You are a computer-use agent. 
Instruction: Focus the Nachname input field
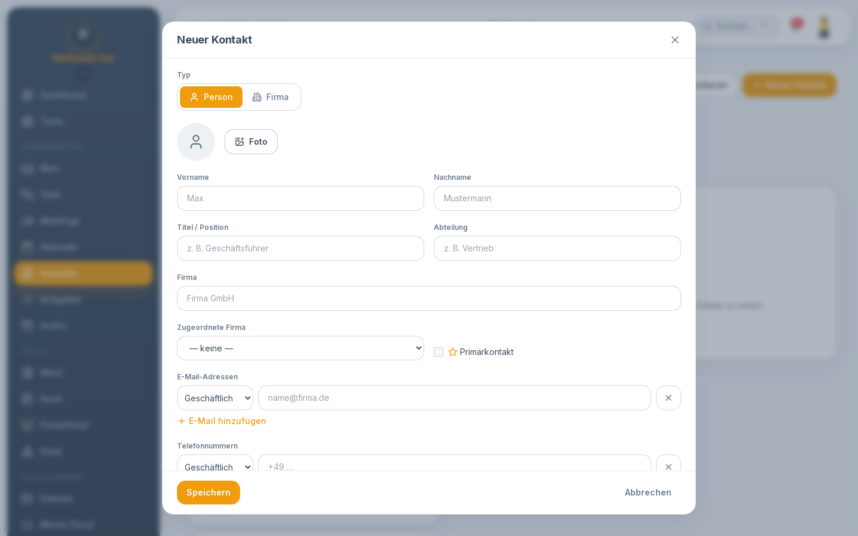557,198
